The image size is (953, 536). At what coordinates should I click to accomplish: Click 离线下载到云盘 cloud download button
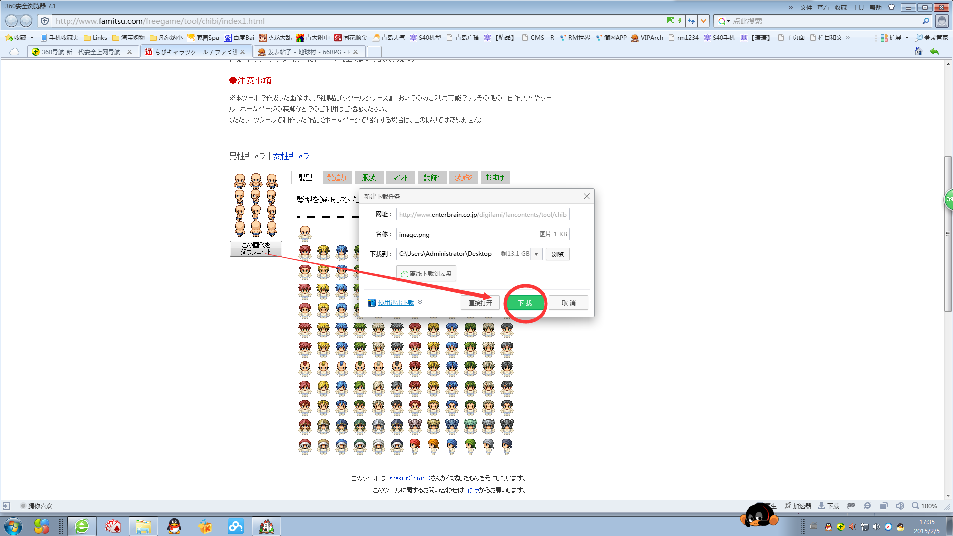pyautogui.click(x=426, y=273)
